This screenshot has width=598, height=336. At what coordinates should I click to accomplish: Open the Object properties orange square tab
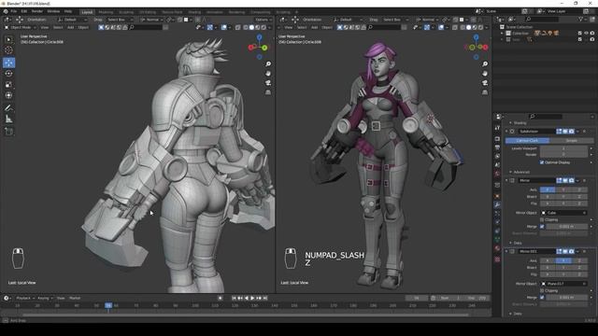point(497,196)
